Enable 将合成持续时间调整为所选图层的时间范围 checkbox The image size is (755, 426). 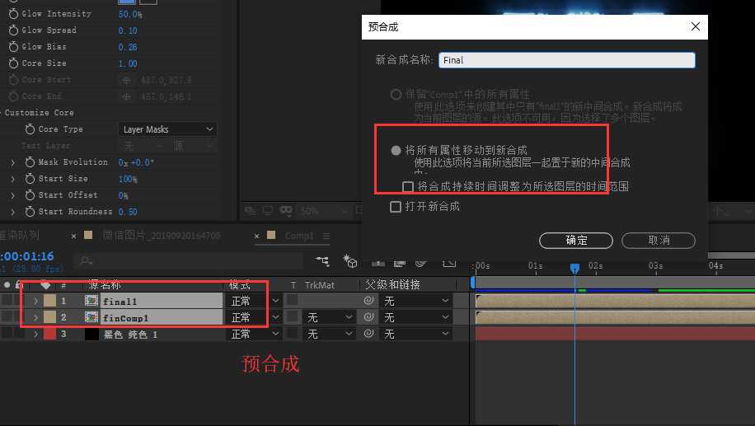point(408,186)
